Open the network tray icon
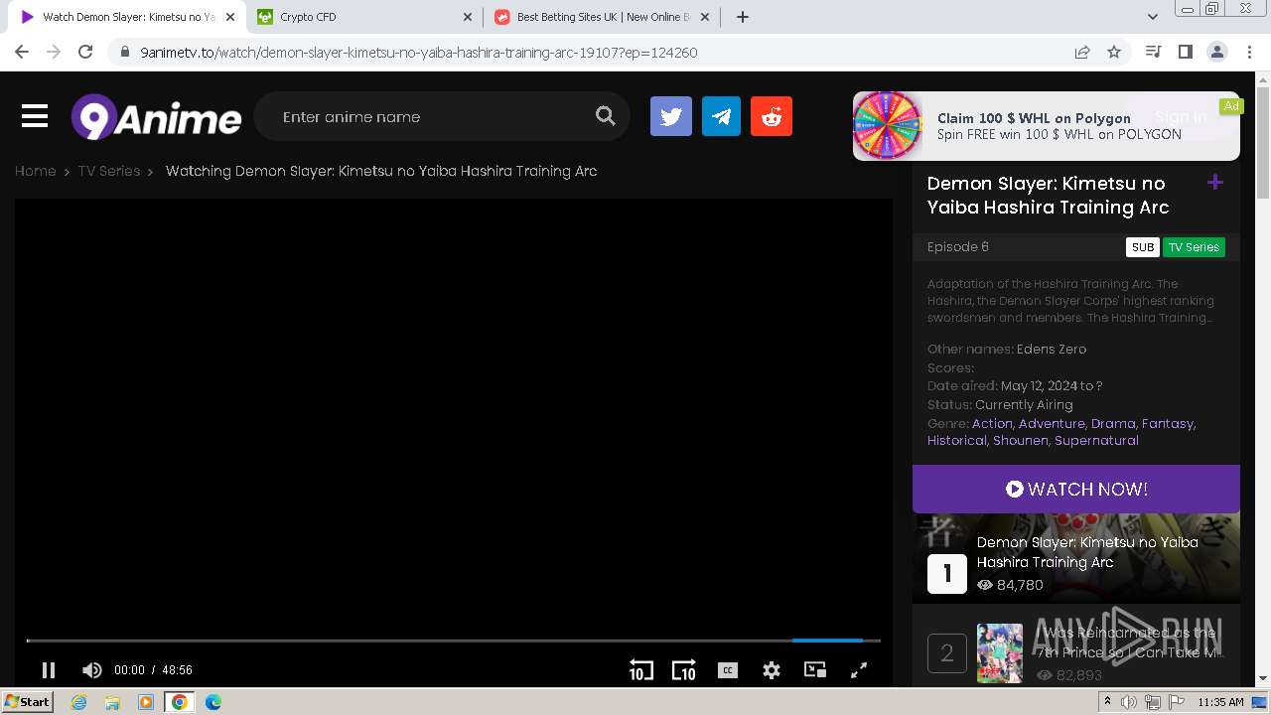This screenshot has width=1271, height=715. 1153,702
